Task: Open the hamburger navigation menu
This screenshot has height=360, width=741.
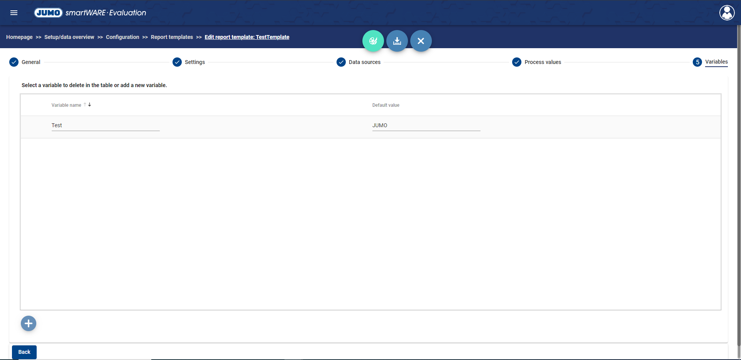Action: 14,13
